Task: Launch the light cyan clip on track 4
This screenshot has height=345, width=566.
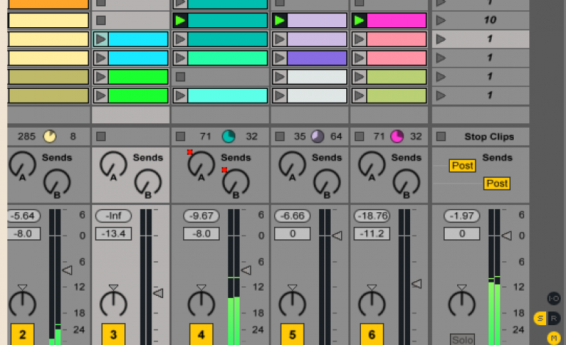Action: [x=180, y=95]
